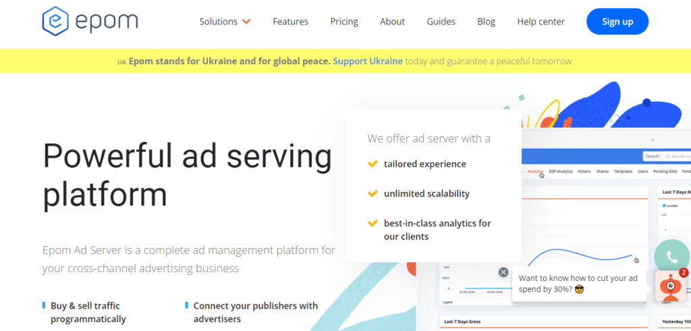Open the About page
The height and width of the screenshot is (331, 691).
tap(392, 22)
